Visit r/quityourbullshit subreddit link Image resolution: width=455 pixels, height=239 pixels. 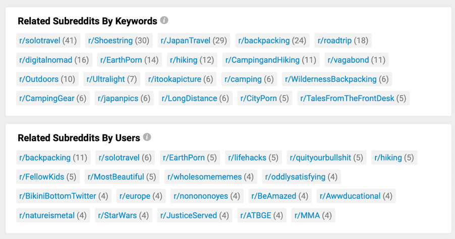[320, 158]
